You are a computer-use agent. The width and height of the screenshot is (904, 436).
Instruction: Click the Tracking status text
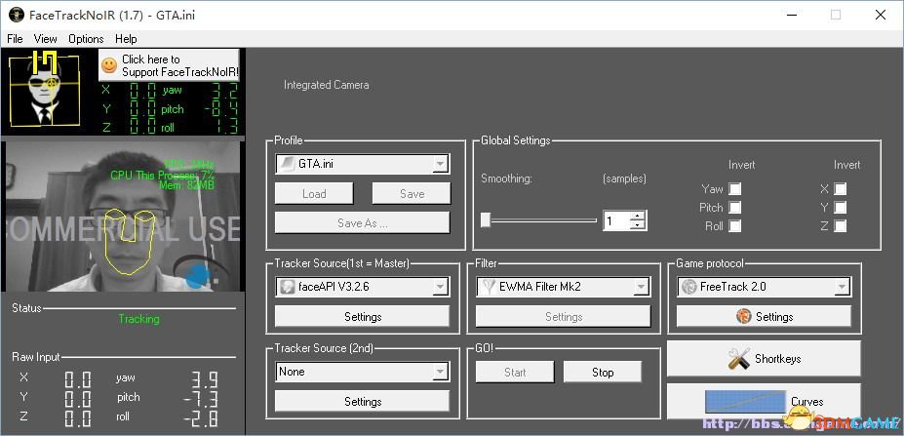(x=138, y=318)
